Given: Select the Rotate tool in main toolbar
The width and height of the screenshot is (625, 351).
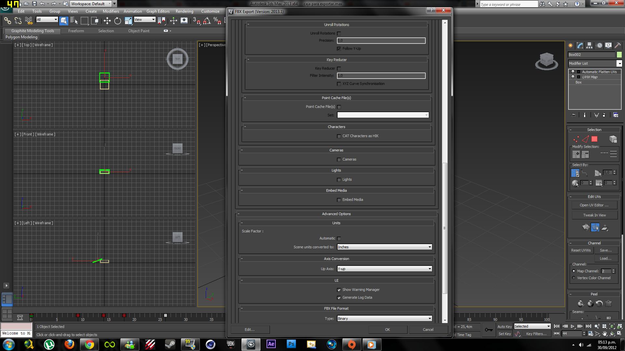Looking at the screenshot, I should [118, 21].
